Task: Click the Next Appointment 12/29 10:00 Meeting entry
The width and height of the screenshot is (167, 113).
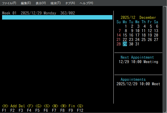Action: click(x=138, y=62)
